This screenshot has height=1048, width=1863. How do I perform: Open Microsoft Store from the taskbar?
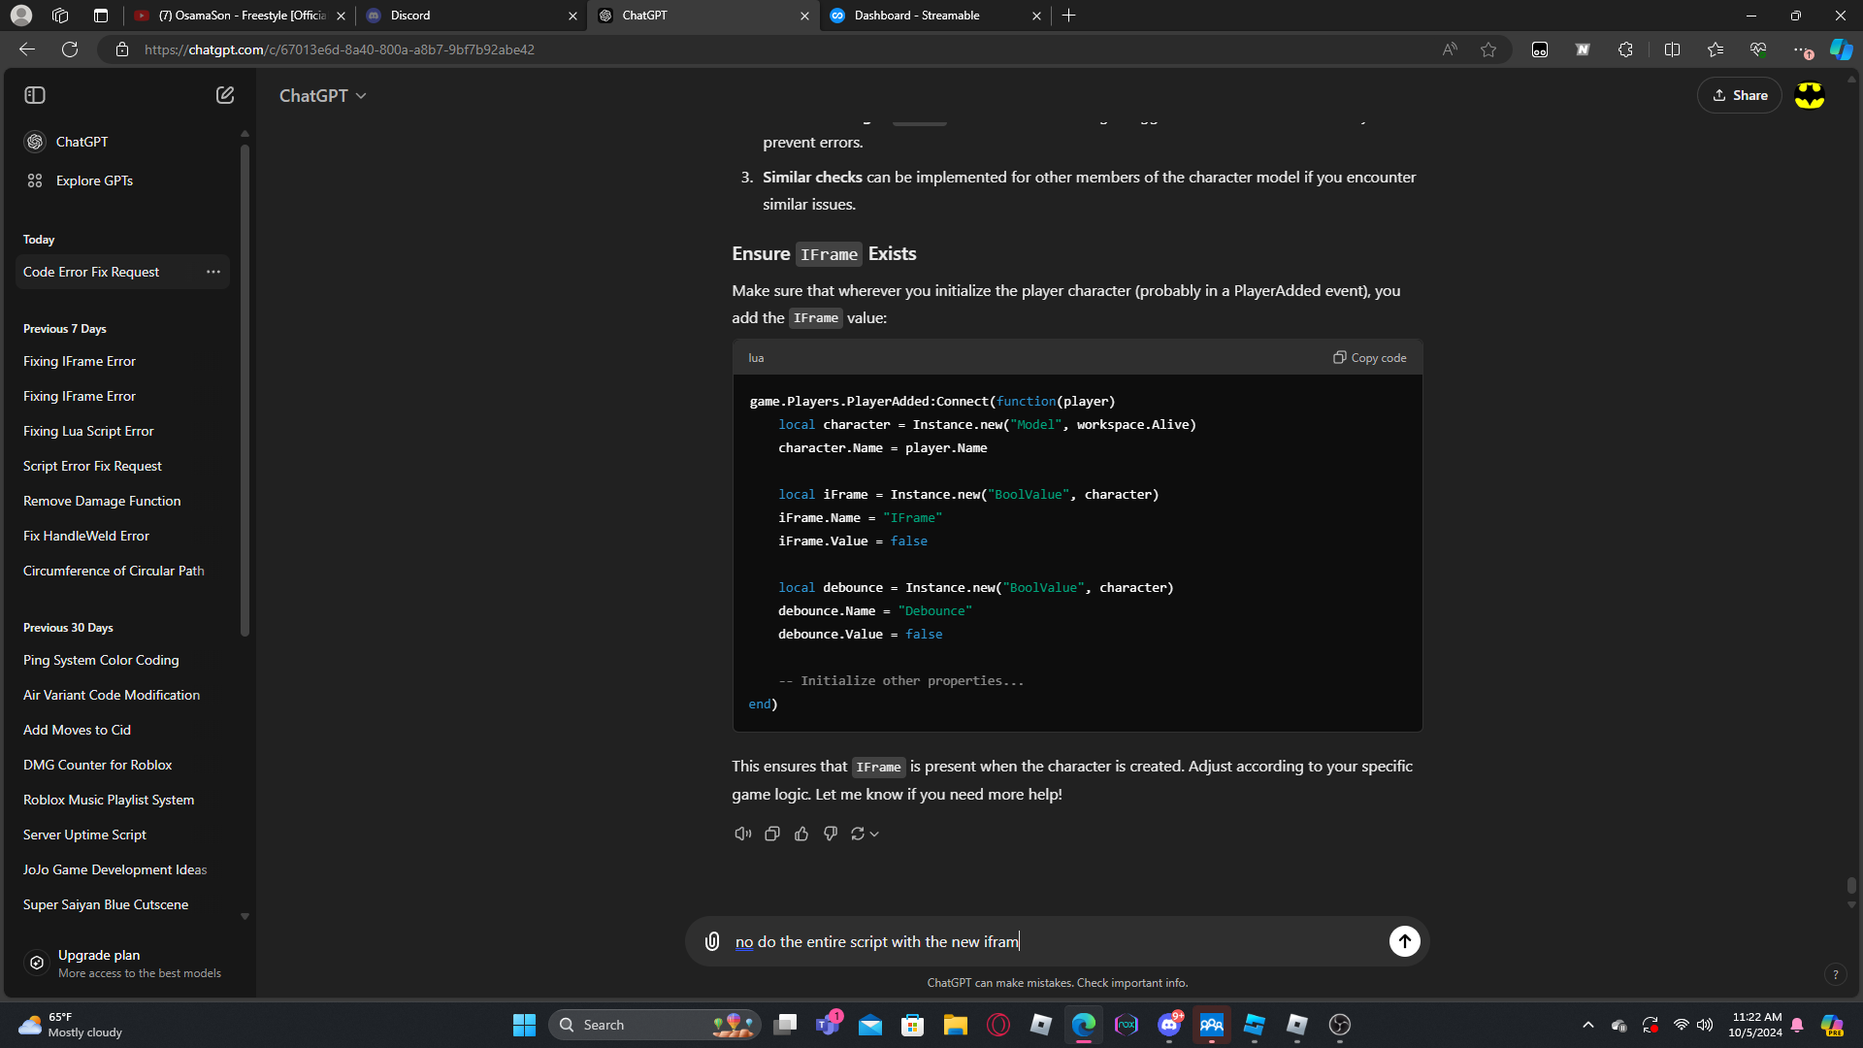pos(912,1025)
